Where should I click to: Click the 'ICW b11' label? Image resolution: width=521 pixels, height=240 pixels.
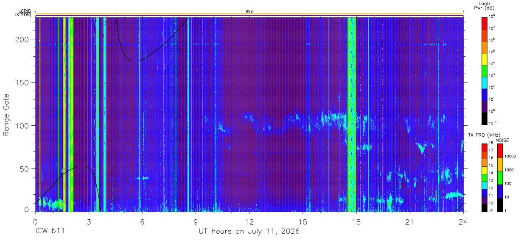pos(50,232)
